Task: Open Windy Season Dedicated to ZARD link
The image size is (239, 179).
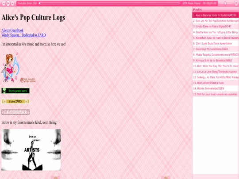Action: coord(23,35)
